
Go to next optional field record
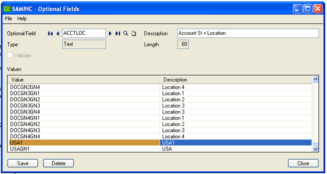pyautogui.click(x=111, y=33)
